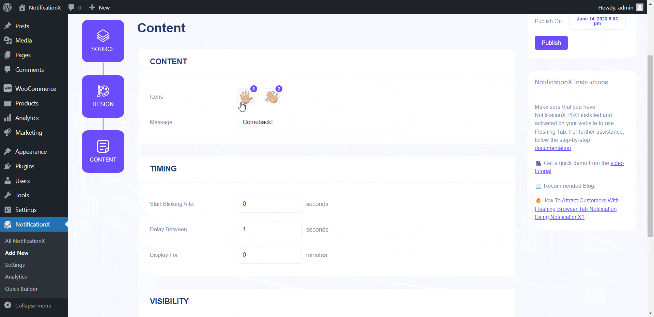Click the Tools wrench icon
This screenshot has height=317, width=654.
(x=7, y=195)
